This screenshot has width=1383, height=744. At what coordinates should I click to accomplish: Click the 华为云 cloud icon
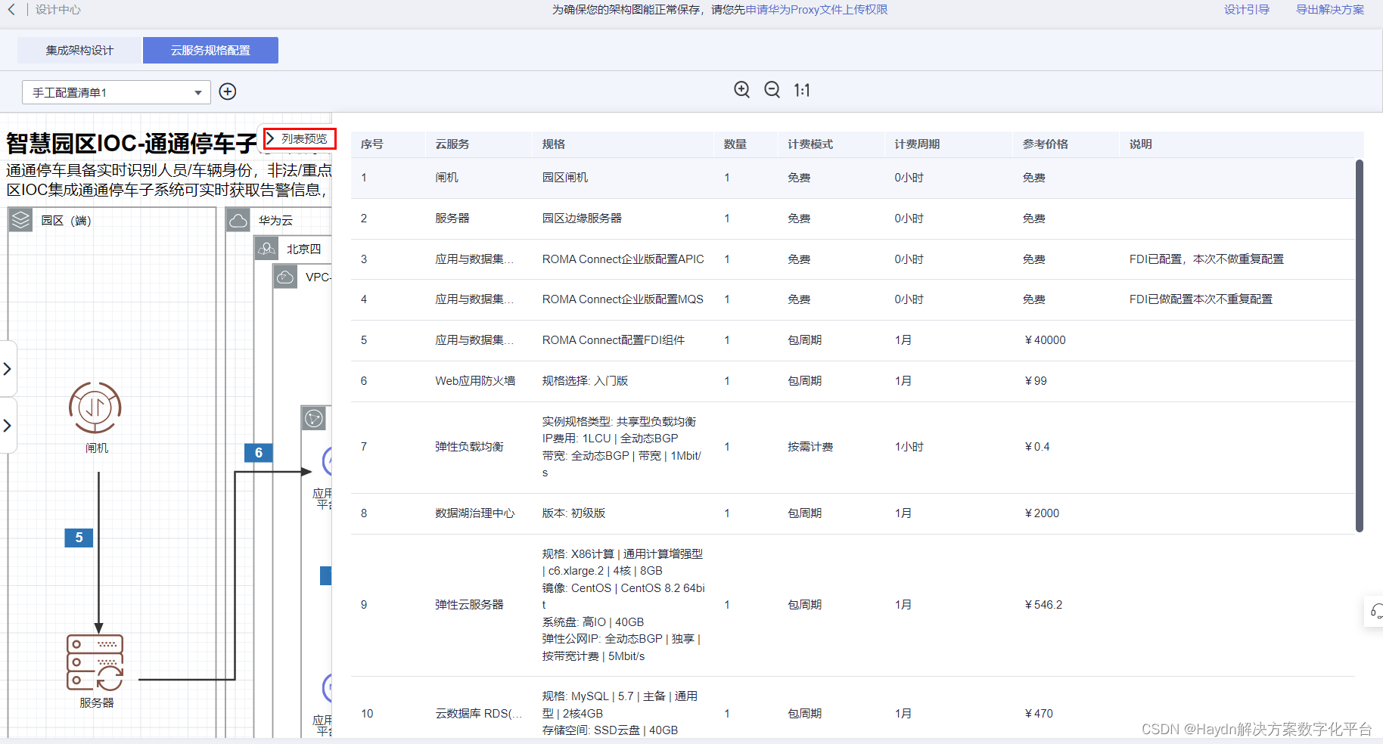coord(238,220)
